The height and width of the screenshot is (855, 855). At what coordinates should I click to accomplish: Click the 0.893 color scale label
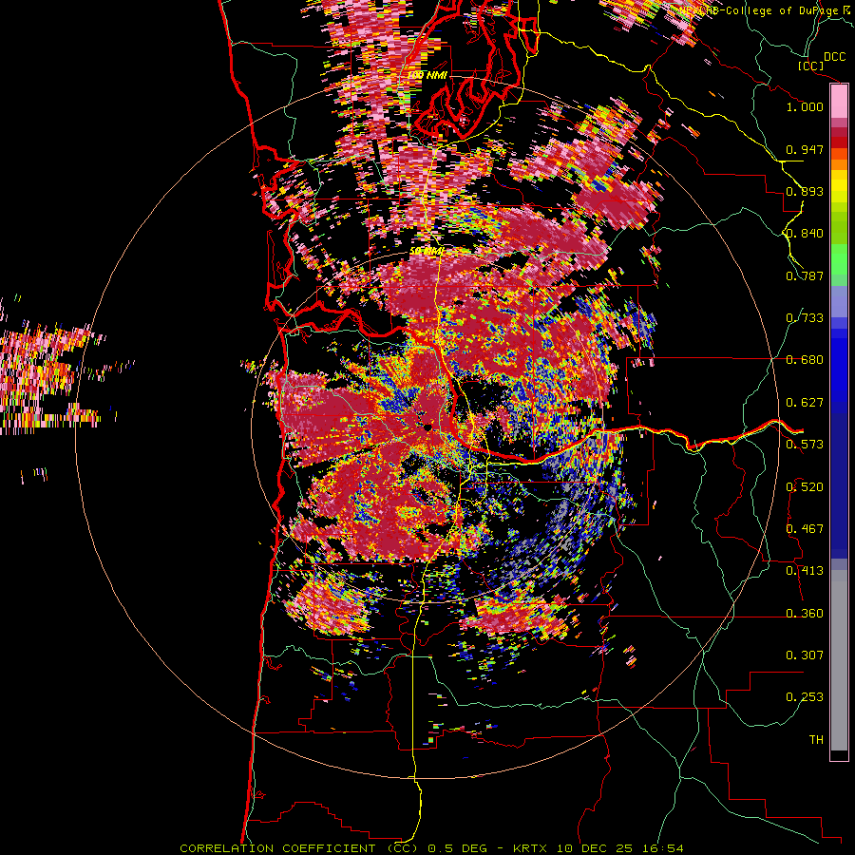click(x=805, y=191)
